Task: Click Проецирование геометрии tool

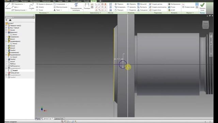Action: (x=76, y=7)
